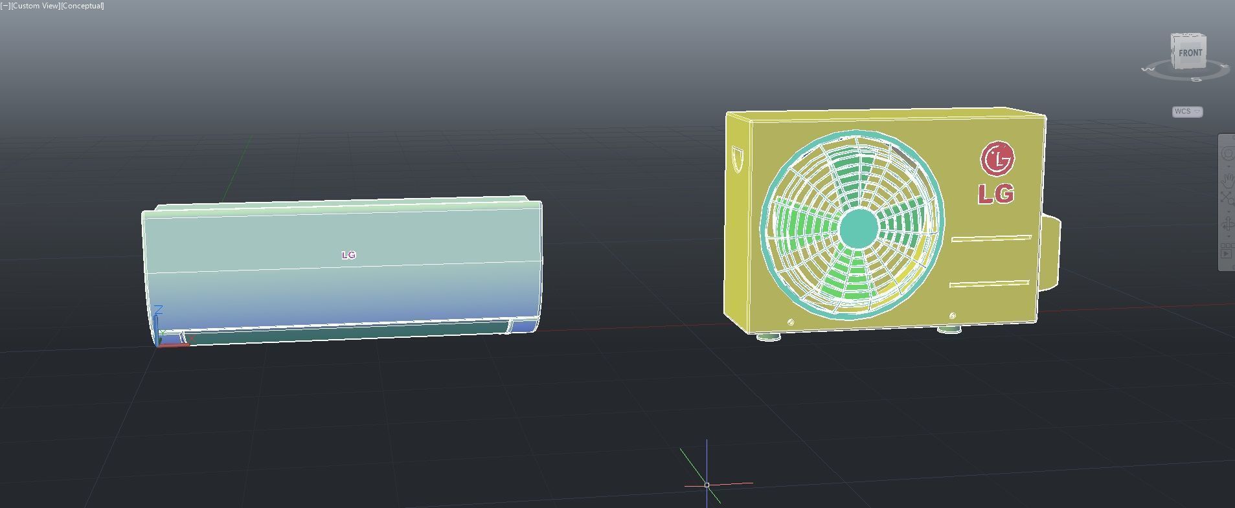
Task: Select the LG indoor air conditioner model
Action: 342,271
